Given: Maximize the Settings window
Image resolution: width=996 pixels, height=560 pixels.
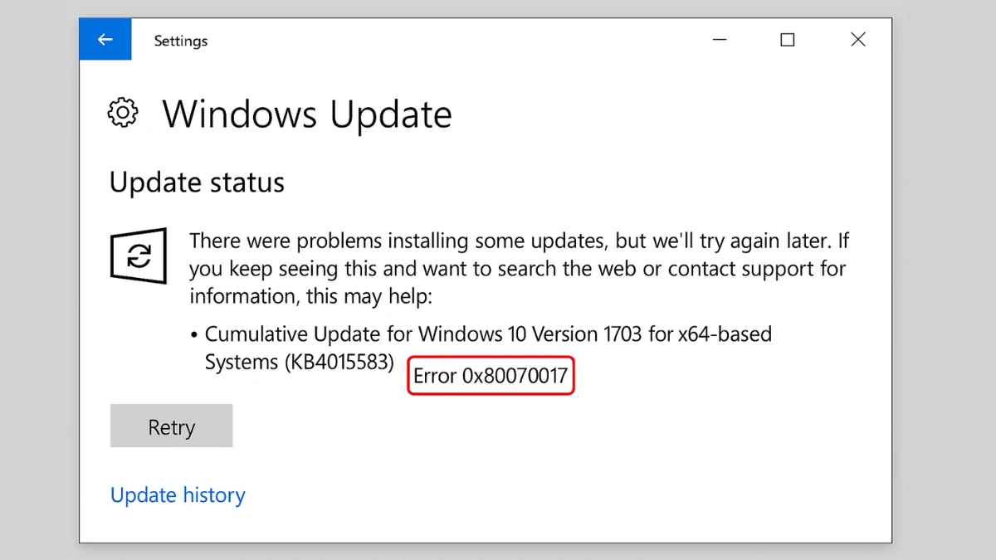Looking at the screenshot, I should [787, 39].
